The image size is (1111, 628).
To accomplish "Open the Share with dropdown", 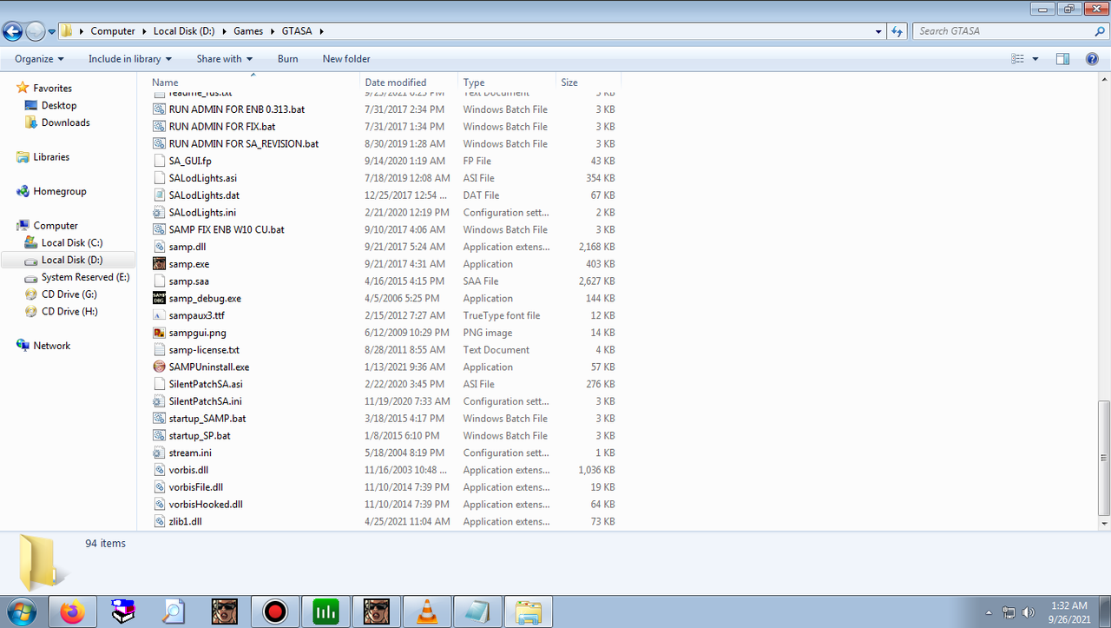I will click(x=224, y=59).
